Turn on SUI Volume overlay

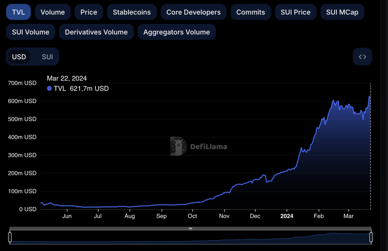point(31,32)
